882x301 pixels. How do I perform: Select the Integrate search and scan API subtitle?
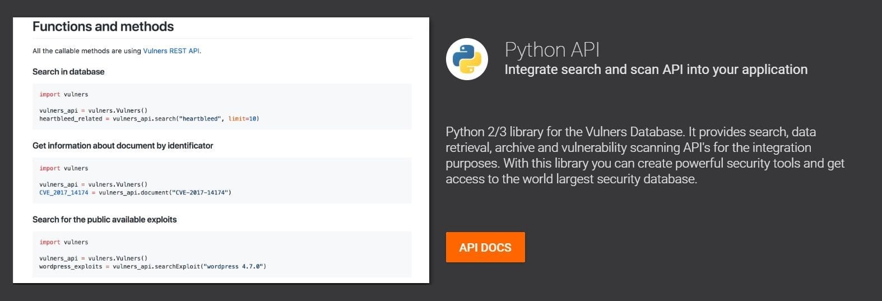click(x=656, y=70)
